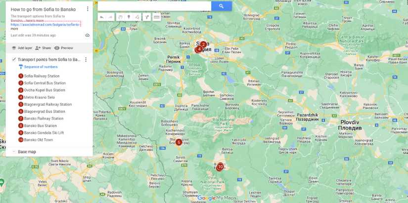
Task: Click the redo arrow in the toolbar
Action: (x=110, y=17)
